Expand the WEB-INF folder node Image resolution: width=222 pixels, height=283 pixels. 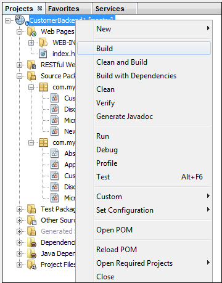coord(31,43)
